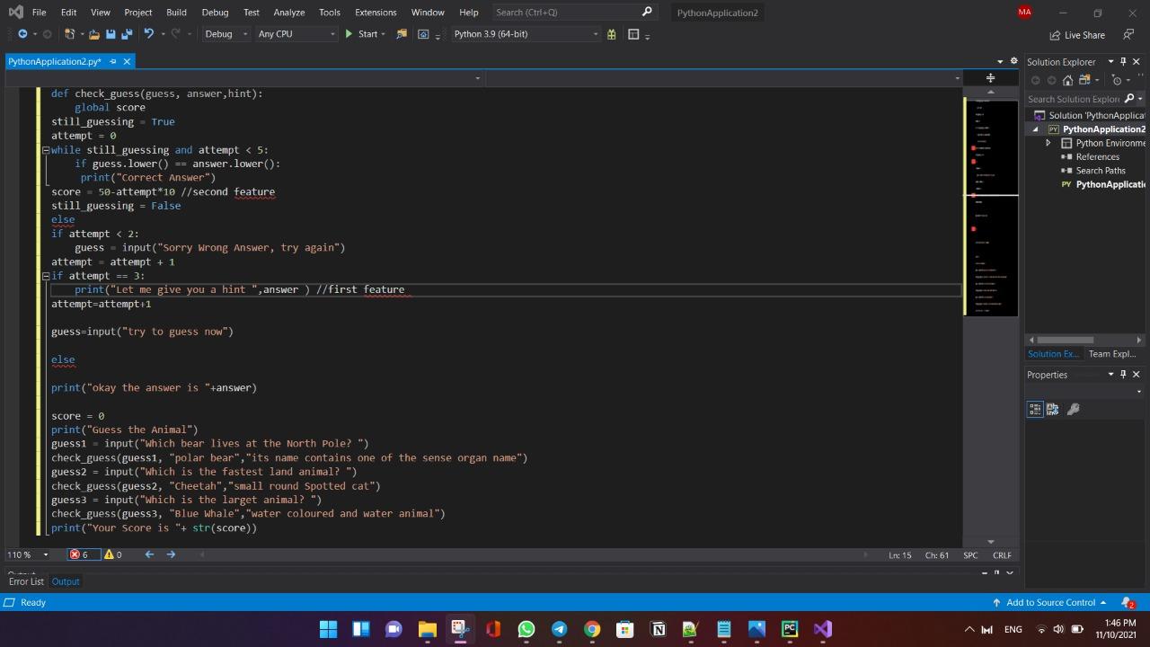Toggle auto-hide pin on Properties panel
The height and width of the screenshot is (647, 1150).
tap(1123, 374)
